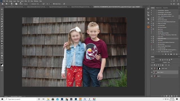
Task: Expand the Add Some Sunshine action
Action: click(157, 27)
